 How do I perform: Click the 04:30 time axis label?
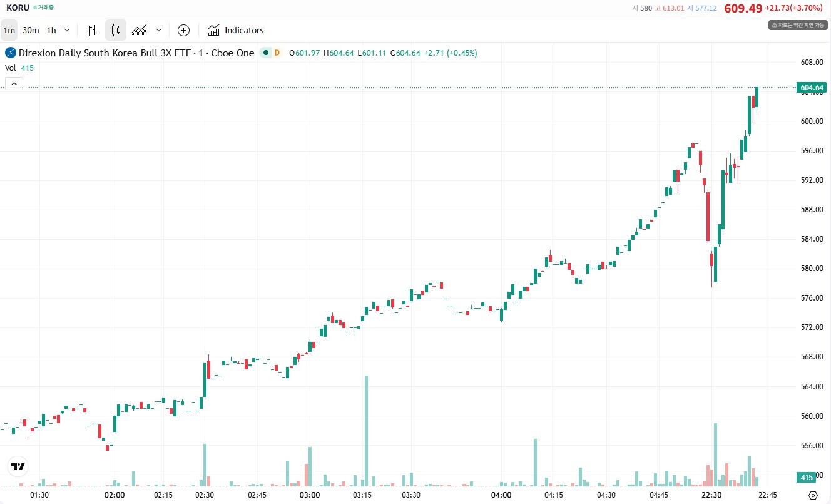coord(607,495)
